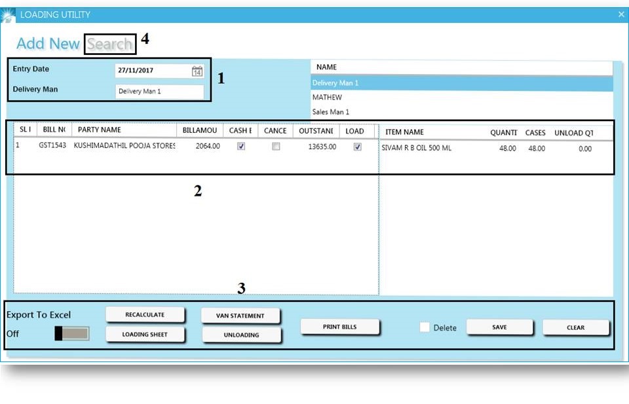Viewport: 629px width, 404px height.
Task: Uncheck the LOAD checkbox for KUSHIMADATHIL POOJA STORES
Action: pyautogui.click(x=357, y=146)
